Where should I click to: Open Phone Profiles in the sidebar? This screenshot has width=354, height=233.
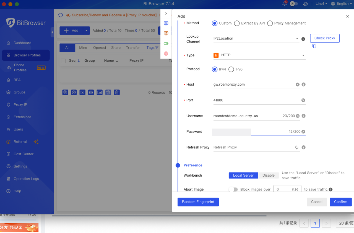coord(26,68)
